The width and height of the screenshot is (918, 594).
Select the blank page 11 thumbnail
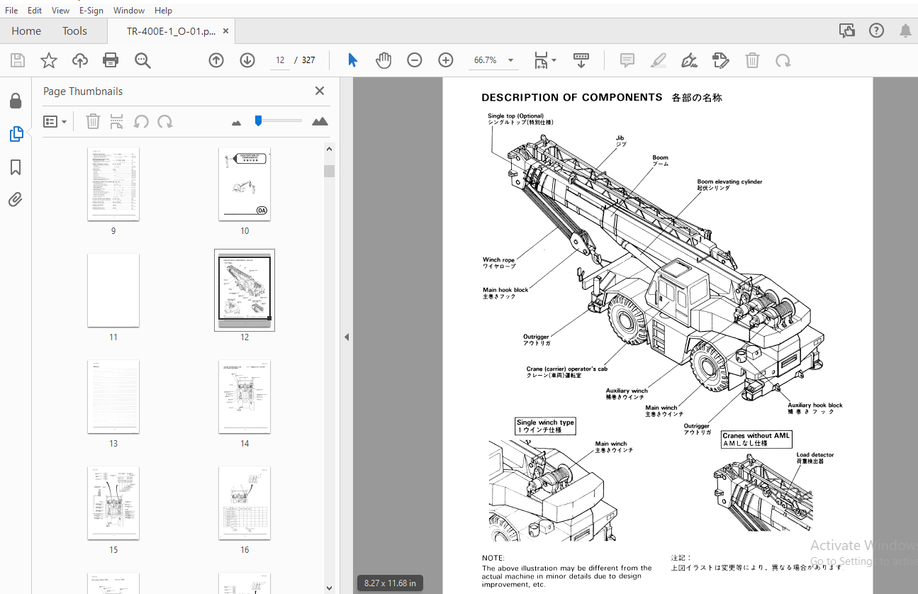[113, 291]
